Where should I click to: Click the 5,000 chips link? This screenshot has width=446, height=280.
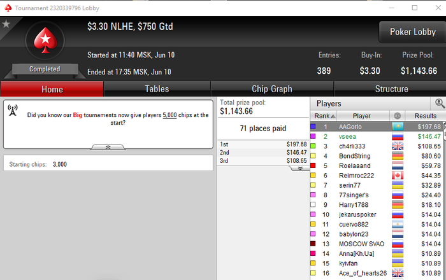coord(169,115)
